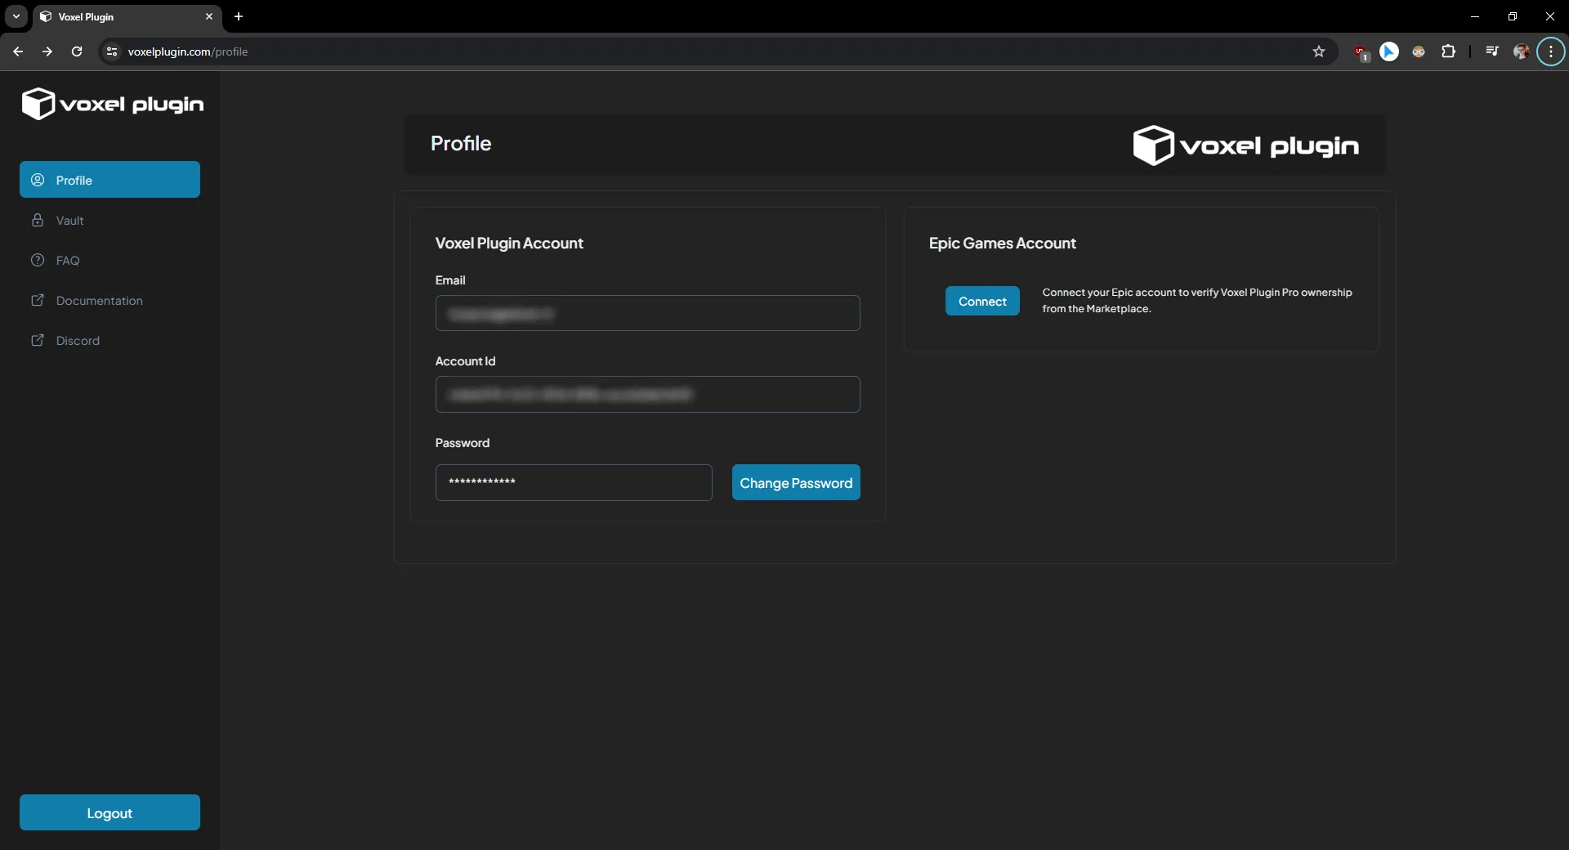Open the Vault page from sidebar
This screenshot has width=1569, height=850.
pyautogui.click(x=69, y=221)
